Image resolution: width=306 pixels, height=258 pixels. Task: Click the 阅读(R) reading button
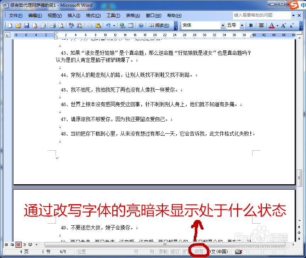click(159, 26)
